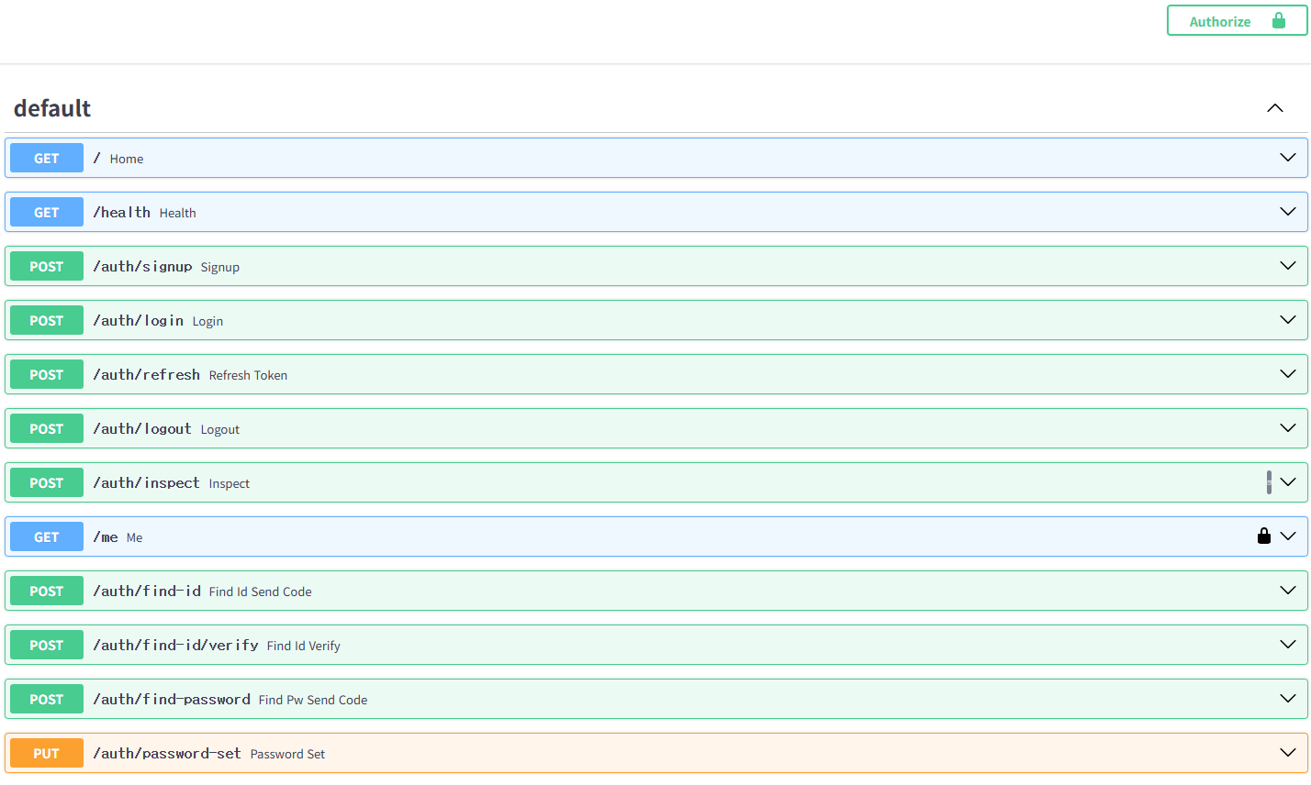Viewport: 1311px width, 785px height.
Task: Expand the /auth/inspect chevron arrow
Action: pos(1288,482)
